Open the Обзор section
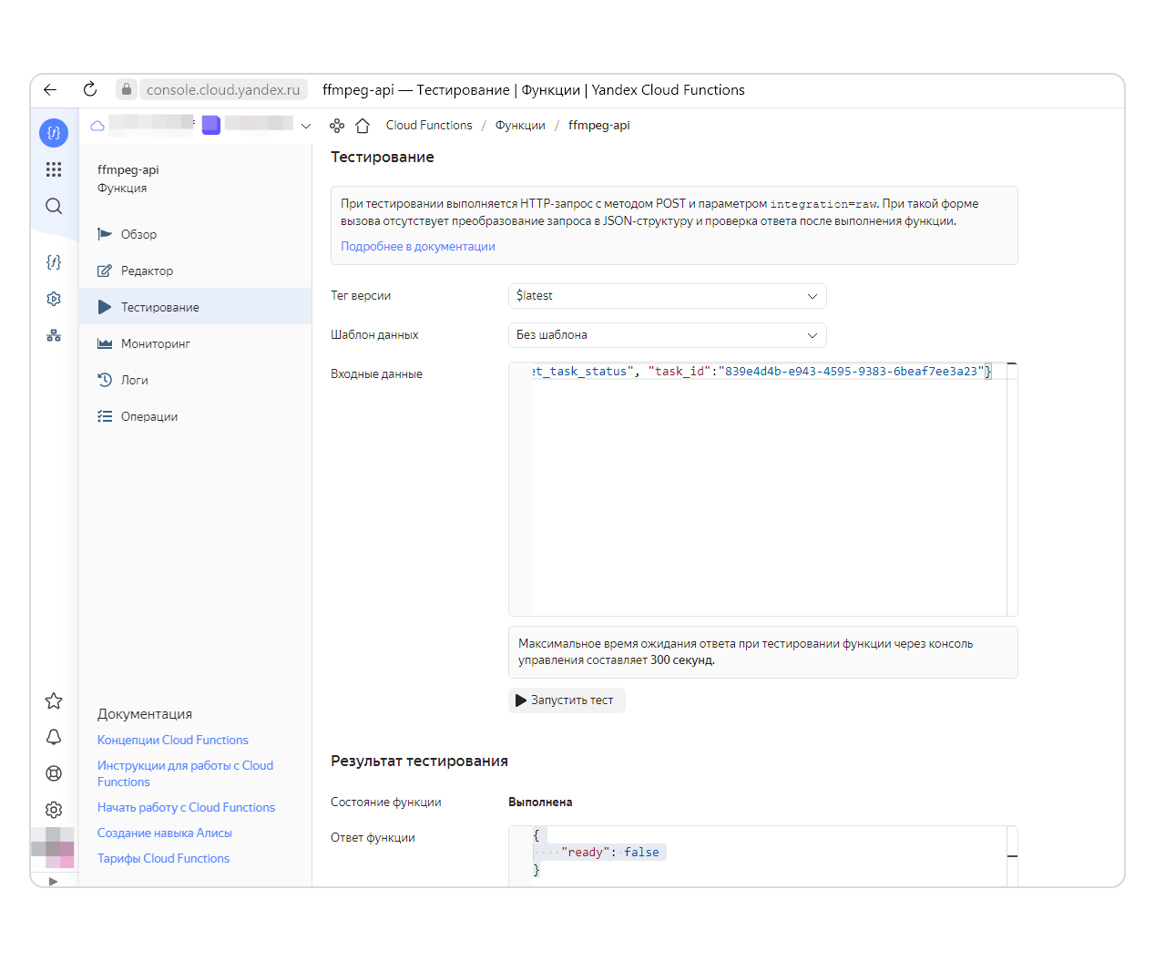The image size is (1155, 961). pyautogui.click(x=195, y=234)
